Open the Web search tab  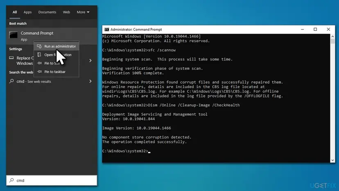[x=66, y=12]
